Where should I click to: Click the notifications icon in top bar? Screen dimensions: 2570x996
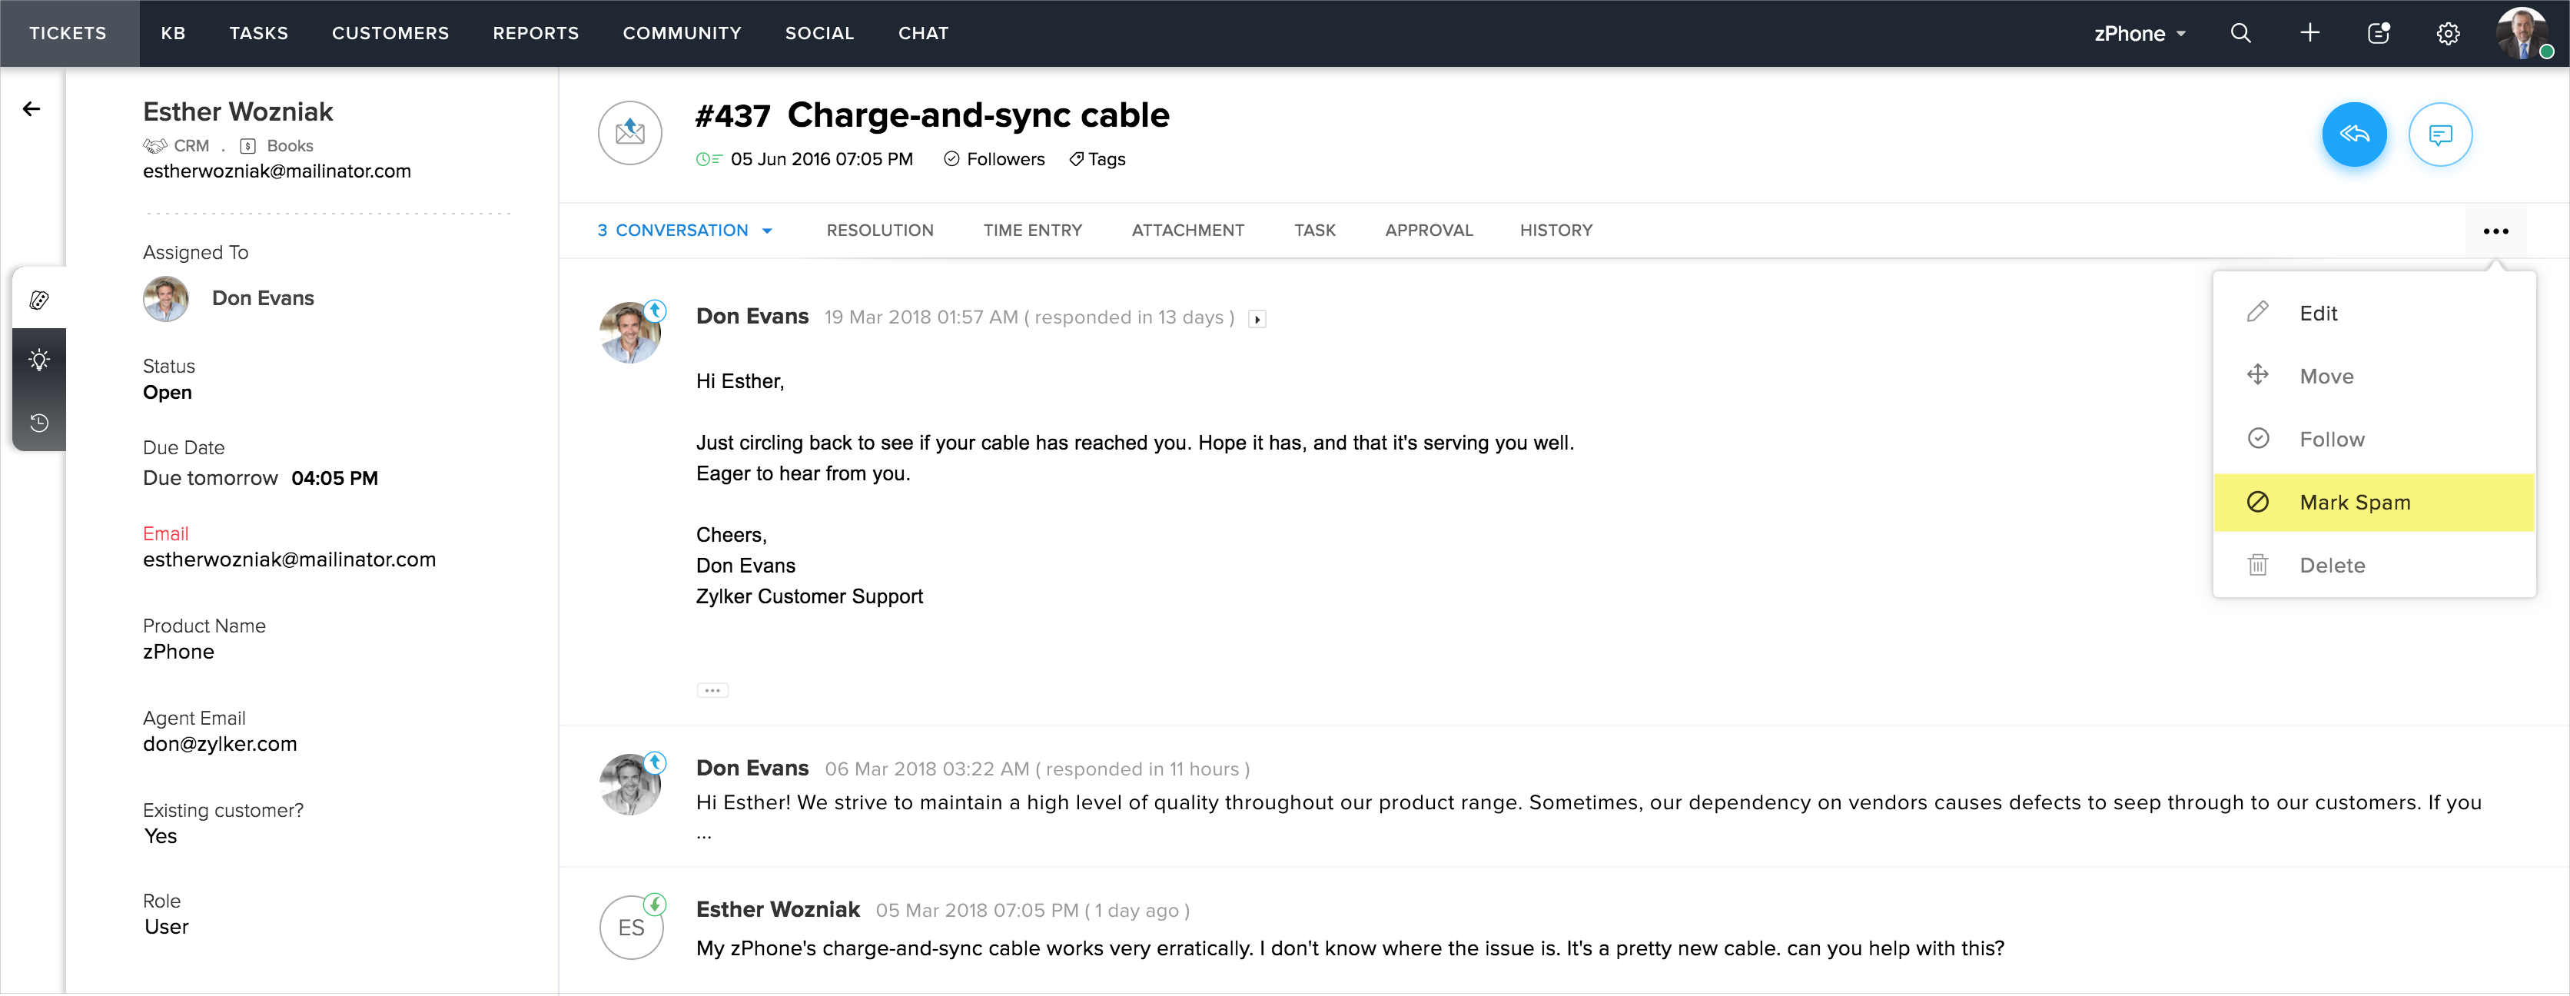click(2379, 33)
